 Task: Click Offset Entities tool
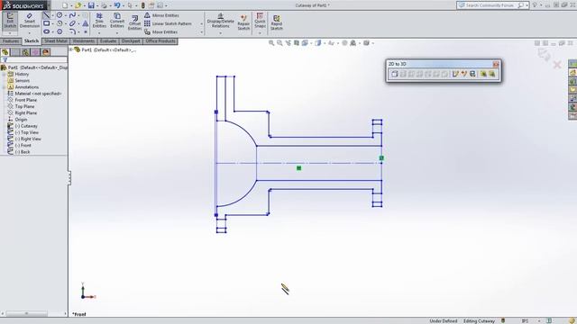coord(134,22)
